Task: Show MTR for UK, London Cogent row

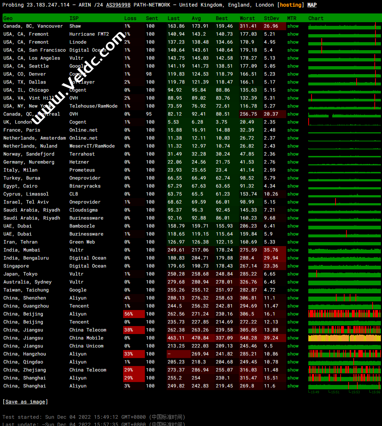Action: 293,122
